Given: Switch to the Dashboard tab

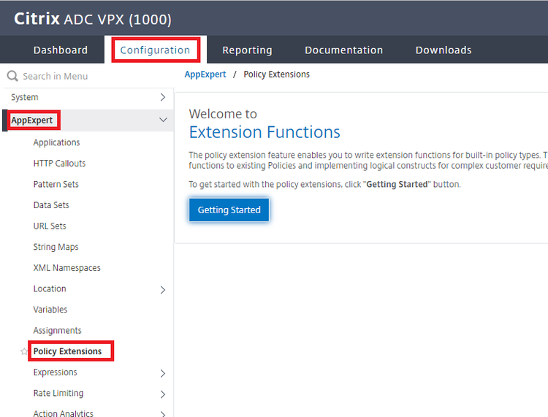Looking at the screenshot, I should (x=61, y=50).
